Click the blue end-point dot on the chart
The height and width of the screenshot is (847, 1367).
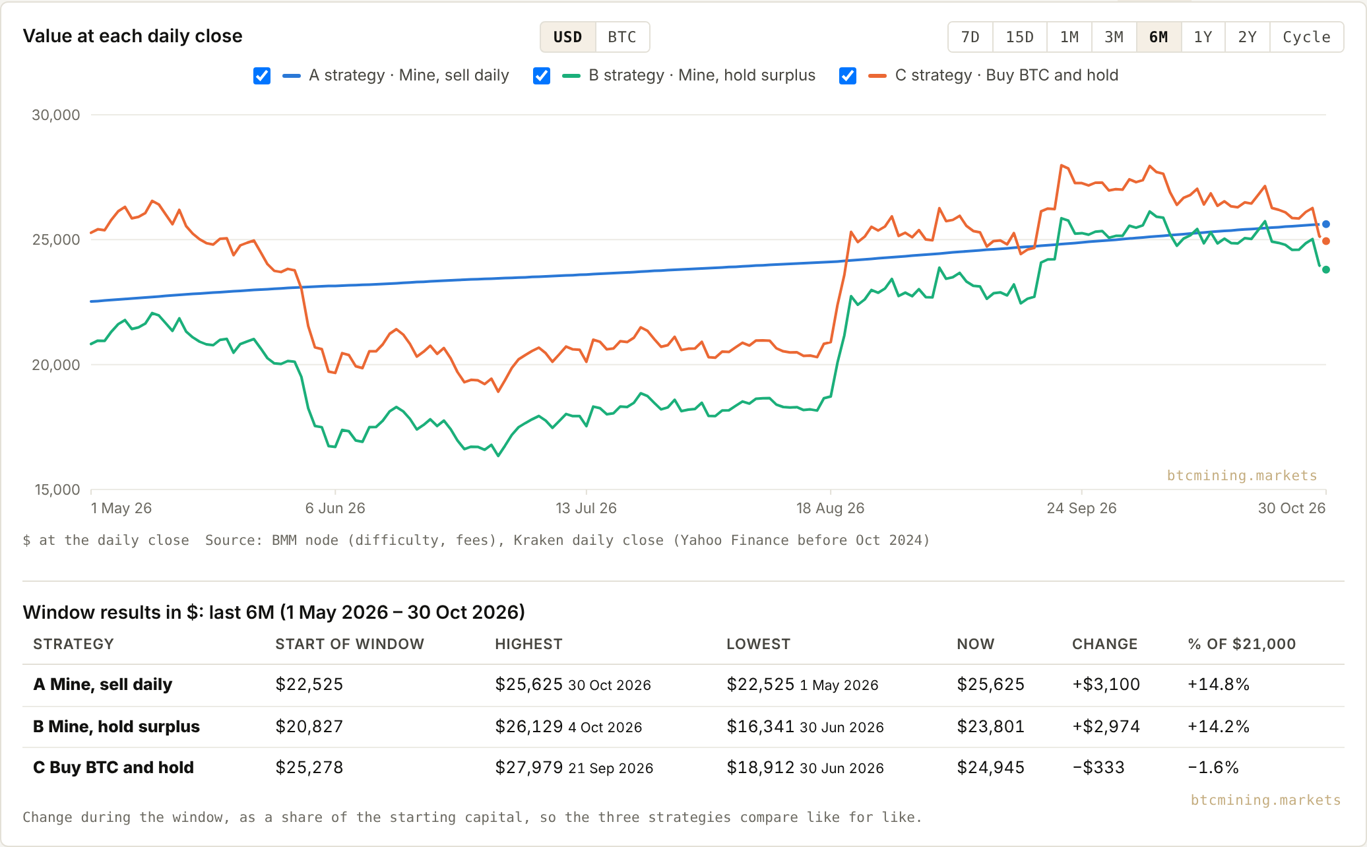pos(1326,224)
